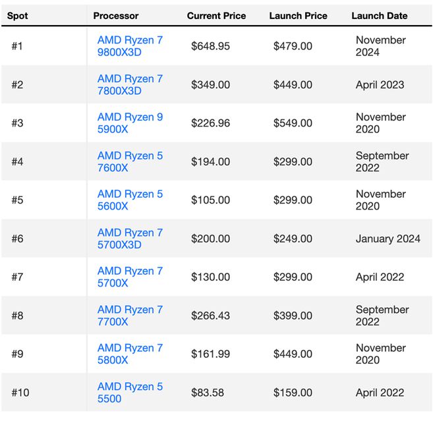Click the January 2024 launch date cell
The height and width of the screenshot is (421, 435).
[388, 239]
